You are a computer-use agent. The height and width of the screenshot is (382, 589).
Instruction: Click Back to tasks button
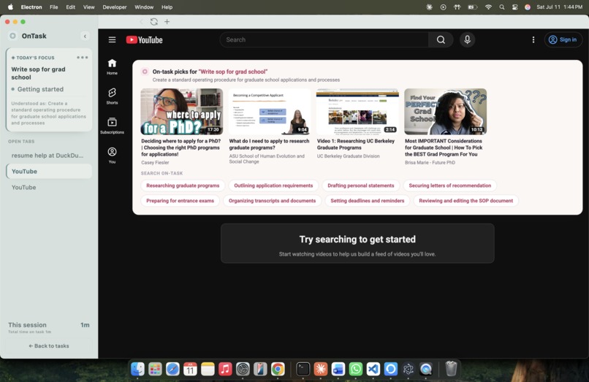[x=49, y=346]
